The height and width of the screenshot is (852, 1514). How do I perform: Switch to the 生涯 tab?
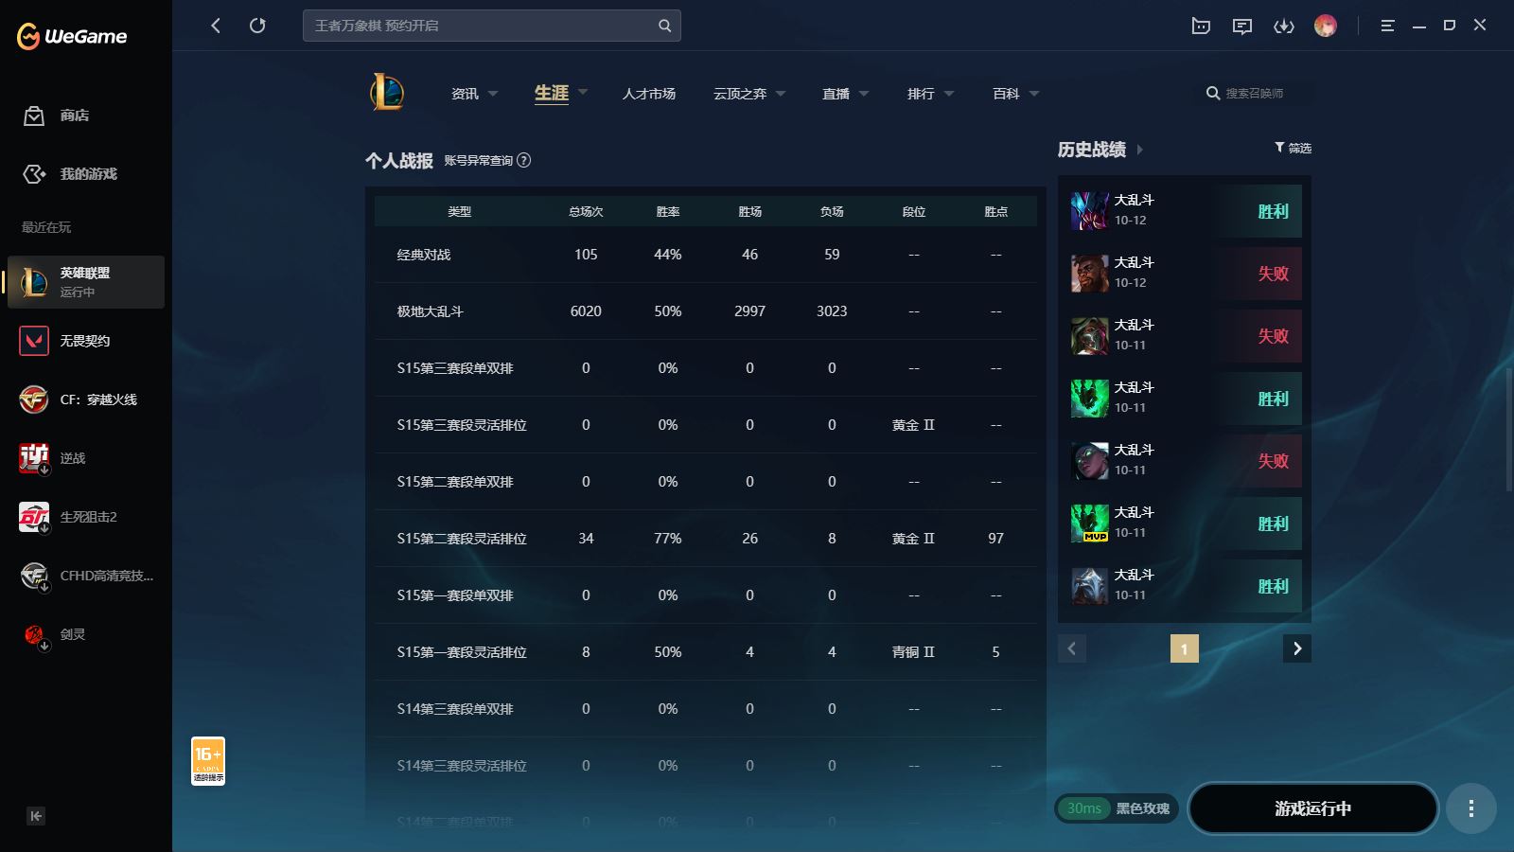pos(552,94)
